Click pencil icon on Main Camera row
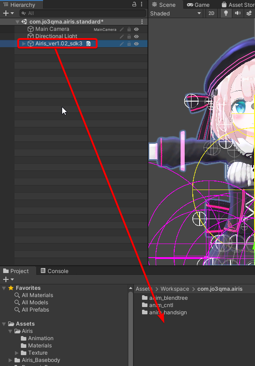Viewport: 255px width, 366px height. click(x=122, y=29)
